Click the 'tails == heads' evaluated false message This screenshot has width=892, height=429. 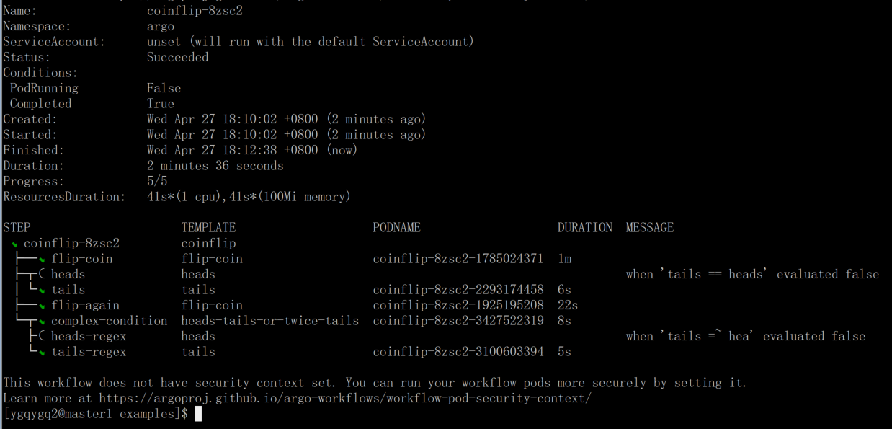point(752,274)
